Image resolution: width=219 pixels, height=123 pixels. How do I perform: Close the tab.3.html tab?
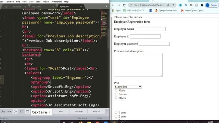pyautogui.click(x=53, y=7)
